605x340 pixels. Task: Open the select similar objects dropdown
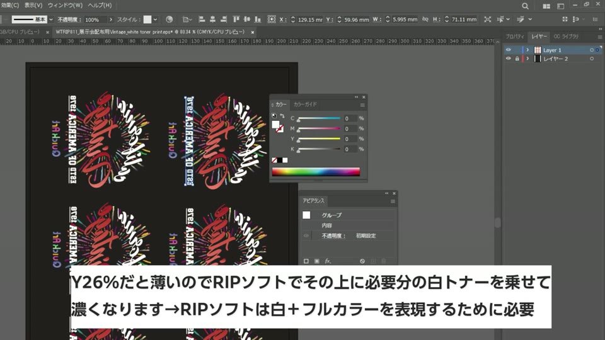524,20
